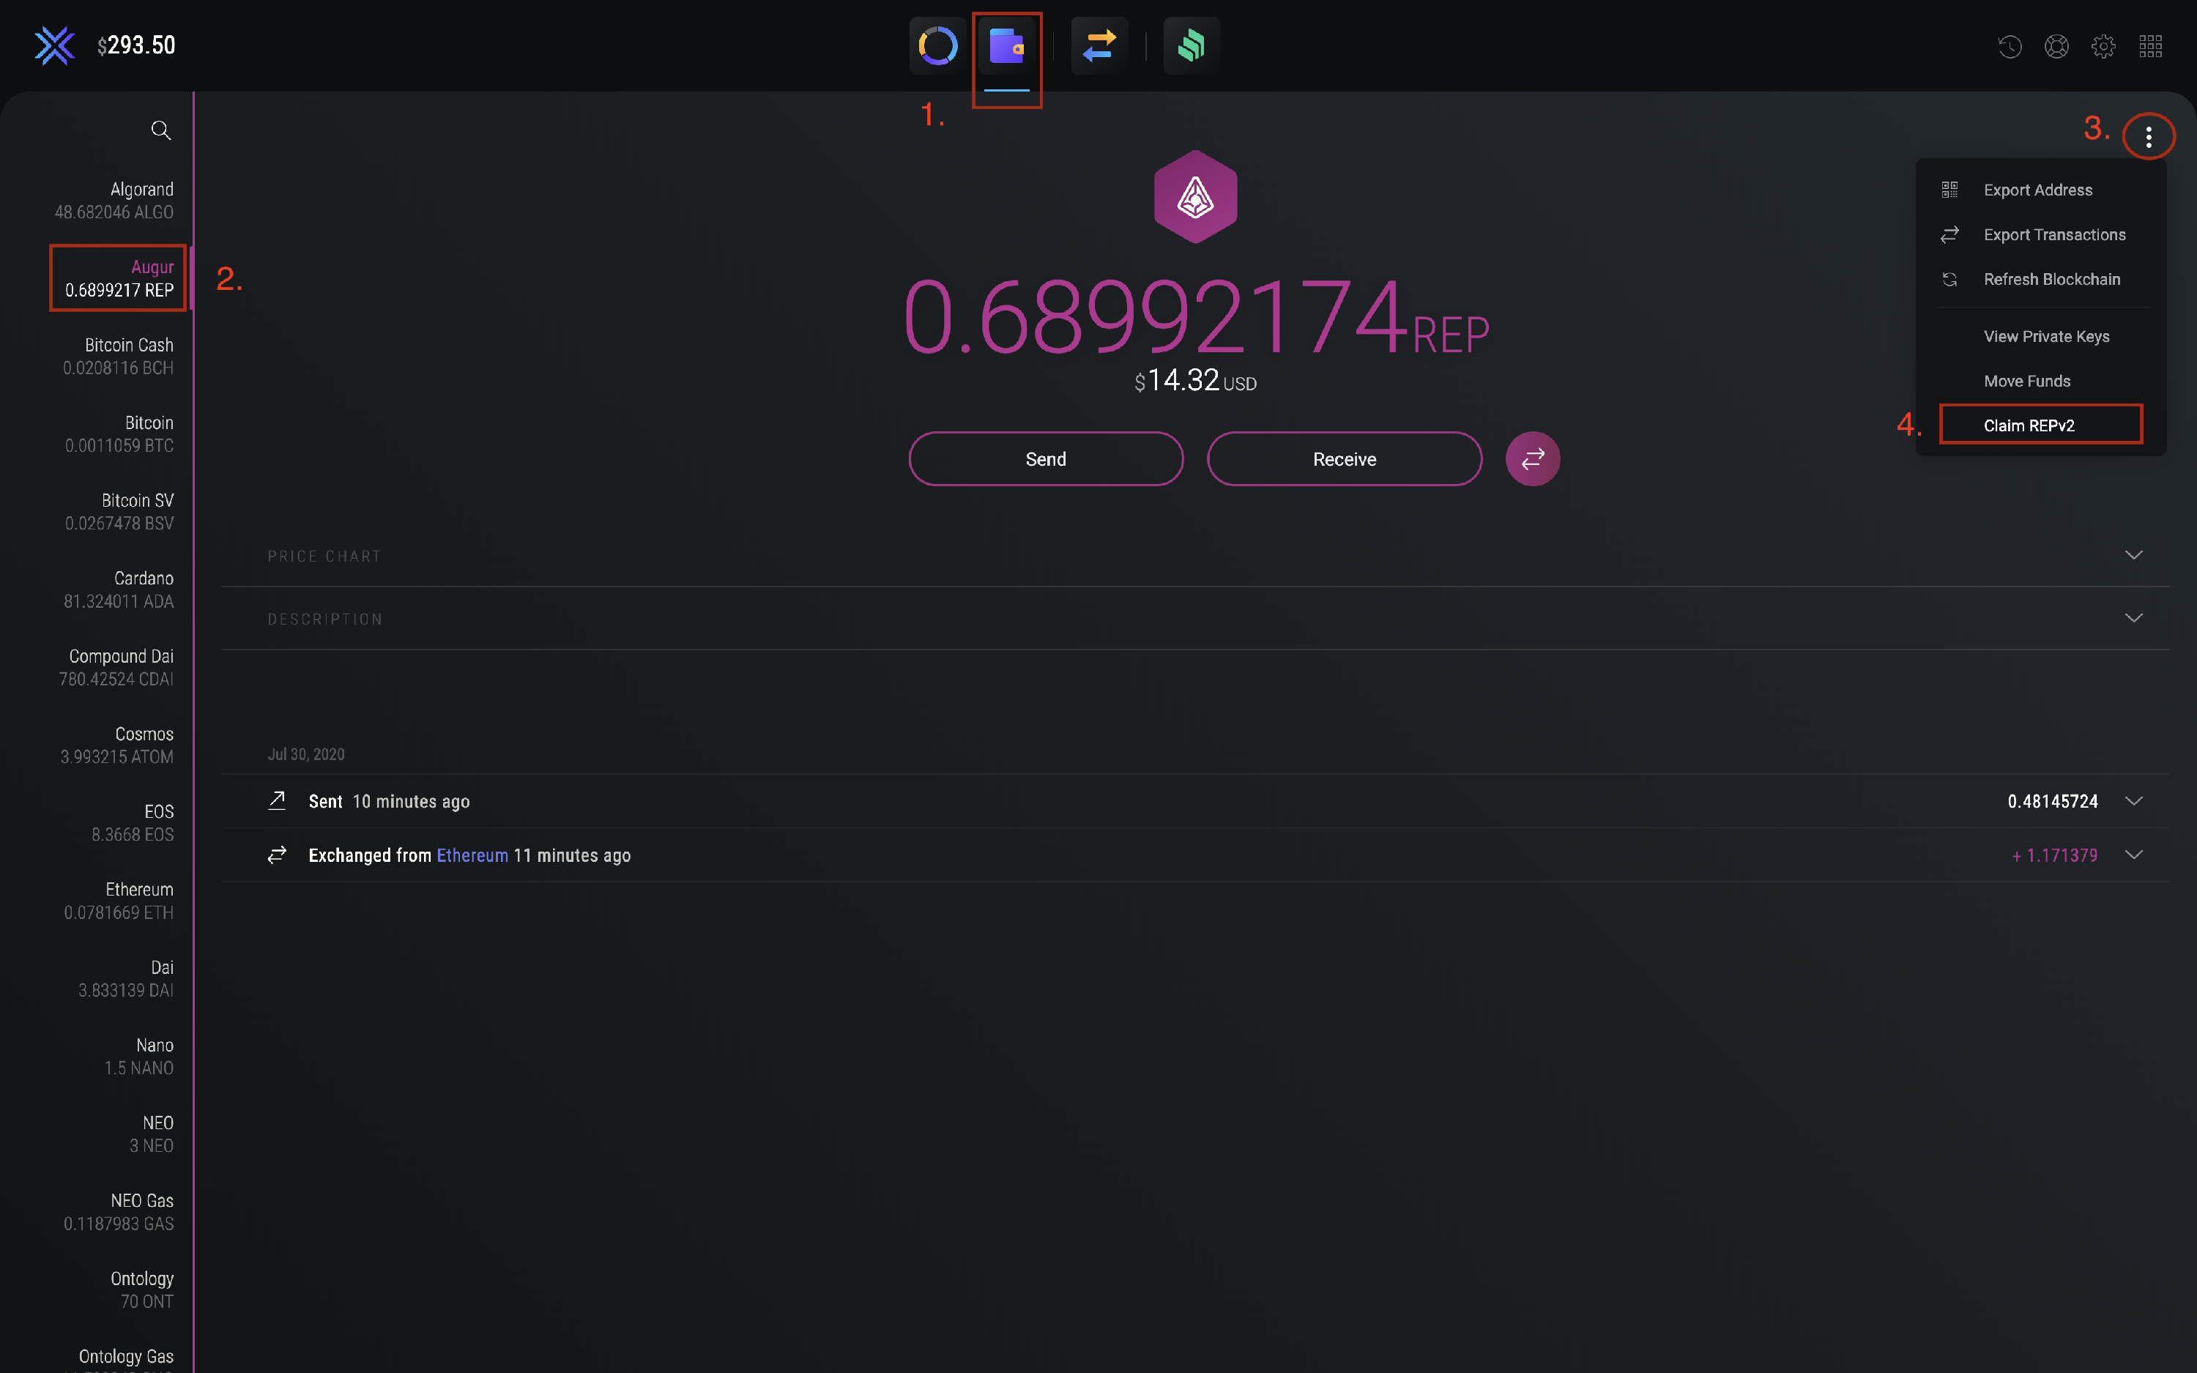Select Algorand in asset list
The height and width of the screenshot is (1373, 2197).
point(114,200)
